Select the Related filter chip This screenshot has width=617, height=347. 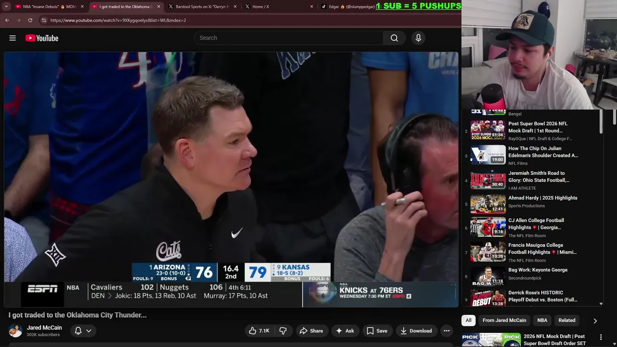pos(567,320)
